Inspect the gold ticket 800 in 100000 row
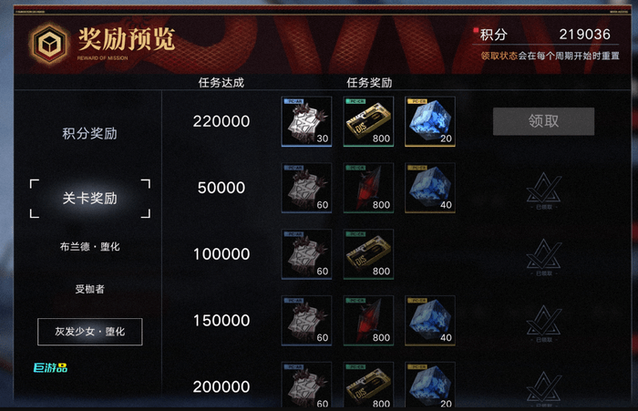638x411 pixels. (368, 254)
